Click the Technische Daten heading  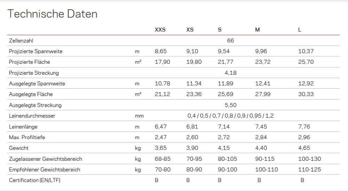pyautogui.click(x=53, y=14)
